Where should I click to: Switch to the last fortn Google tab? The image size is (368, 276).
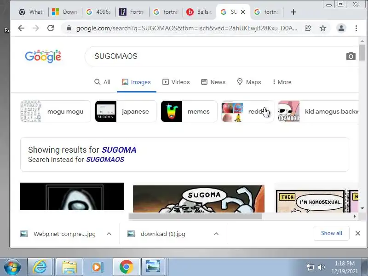point(267,12)
